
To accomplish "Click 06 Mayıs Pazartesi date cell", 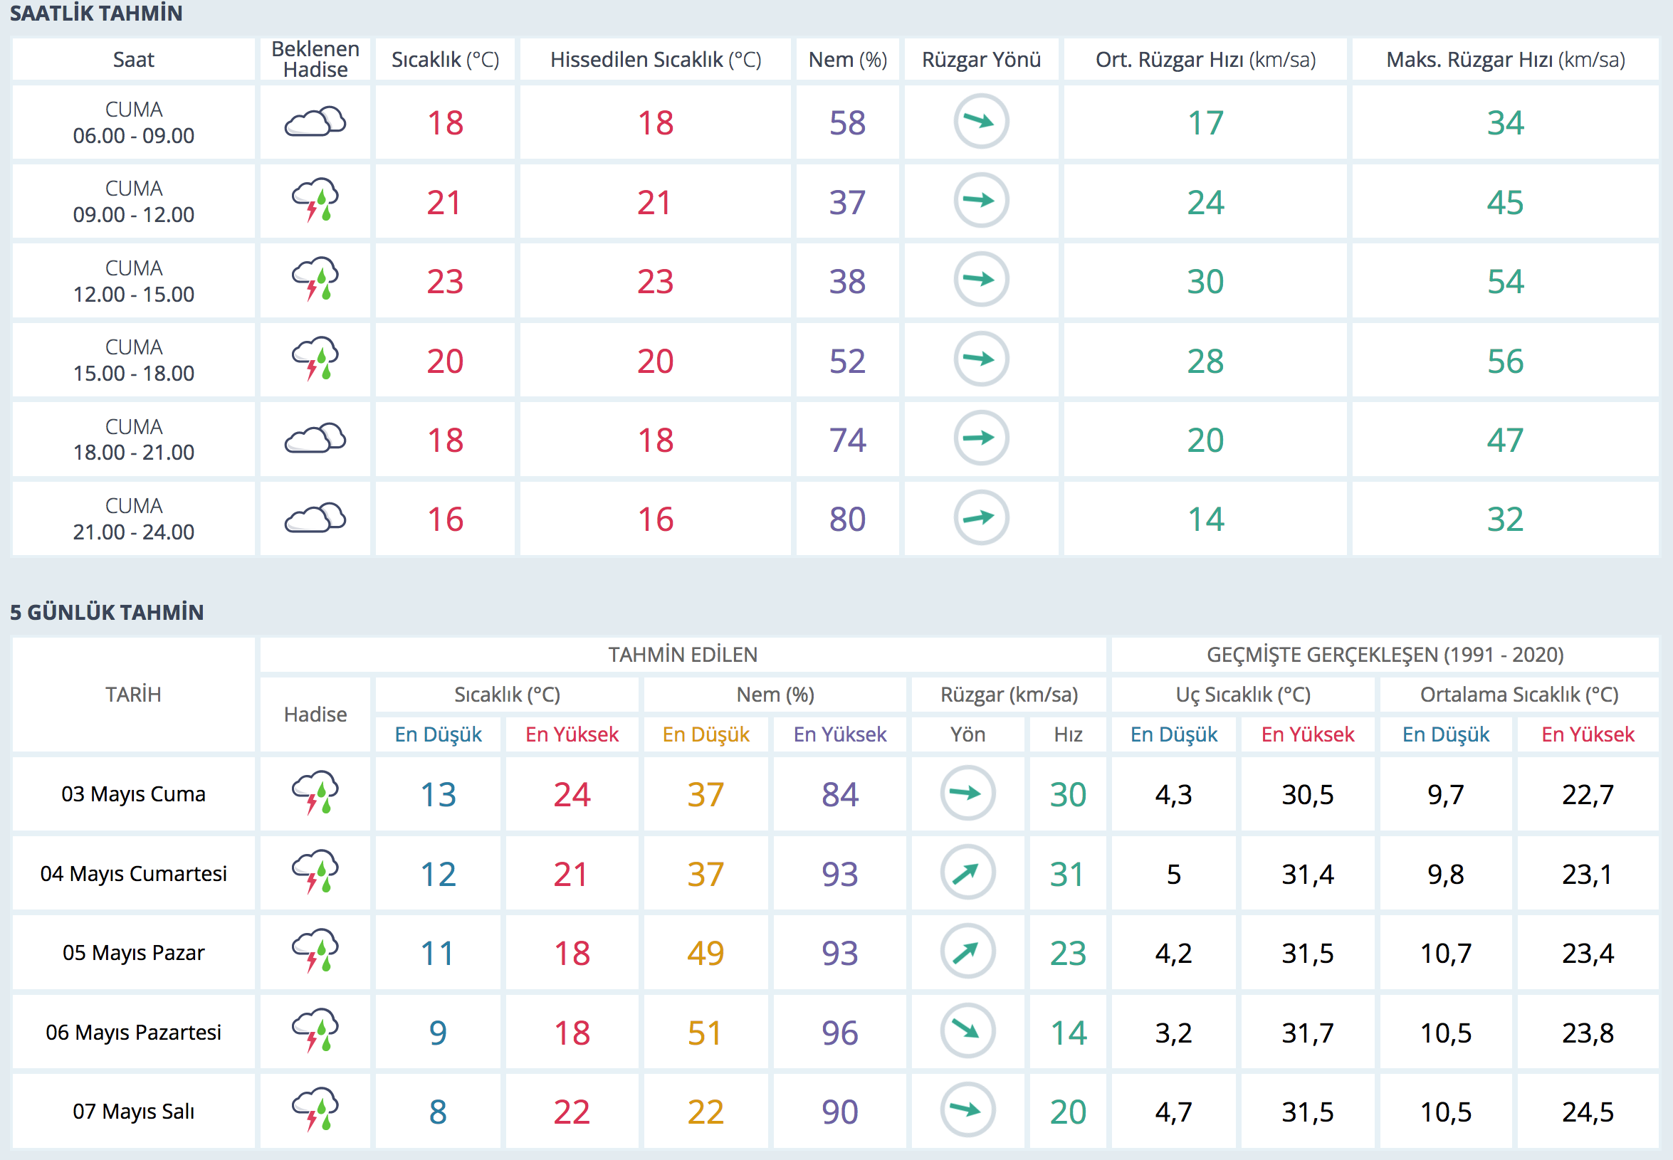I will (x=134, y=1032).
